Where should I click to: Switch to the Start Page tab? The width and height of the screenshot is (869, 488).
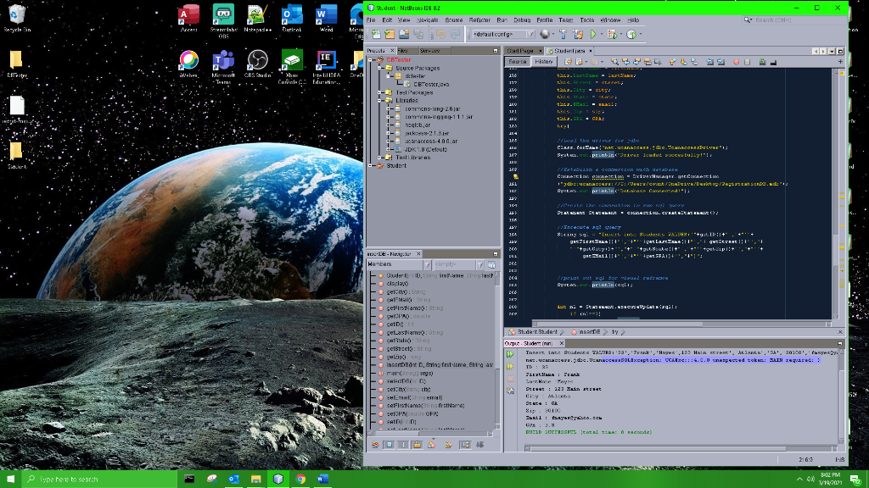coord(519,51)
